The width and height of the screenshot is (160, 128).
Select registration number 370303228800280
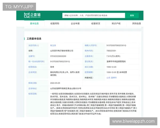[58, 56]
